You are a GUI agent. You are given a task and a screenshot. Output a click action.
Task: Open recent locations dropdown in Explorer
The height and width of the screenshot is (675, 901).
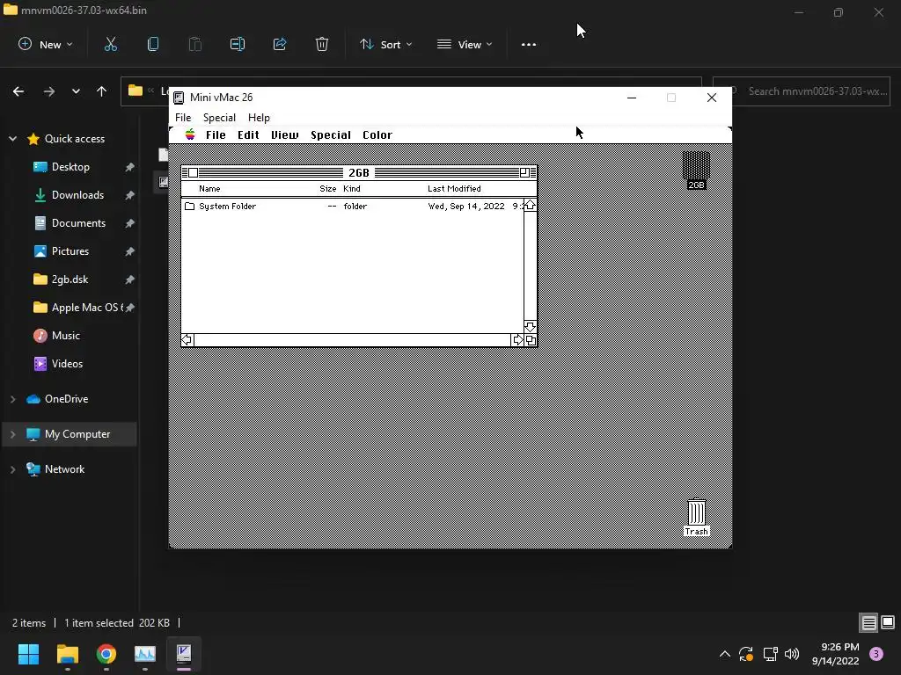(x=76, y=91)
